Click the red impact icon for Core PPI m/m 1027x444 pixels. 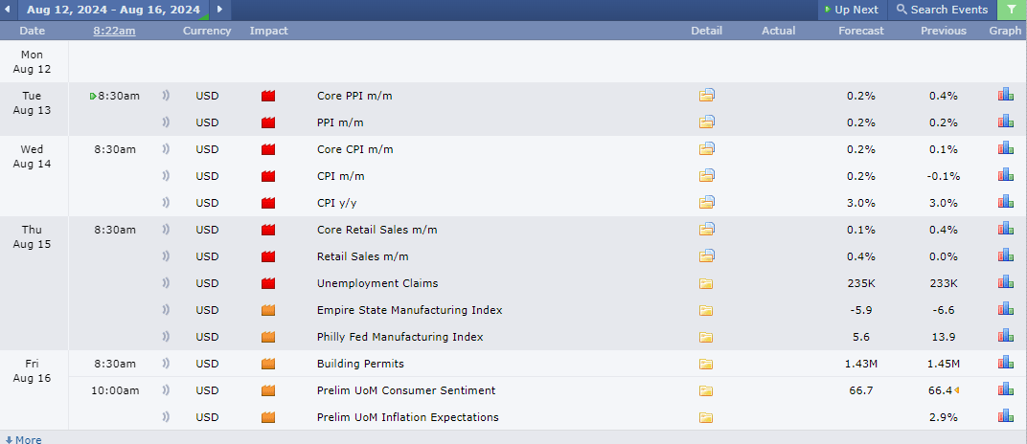[x=268, y=96]
